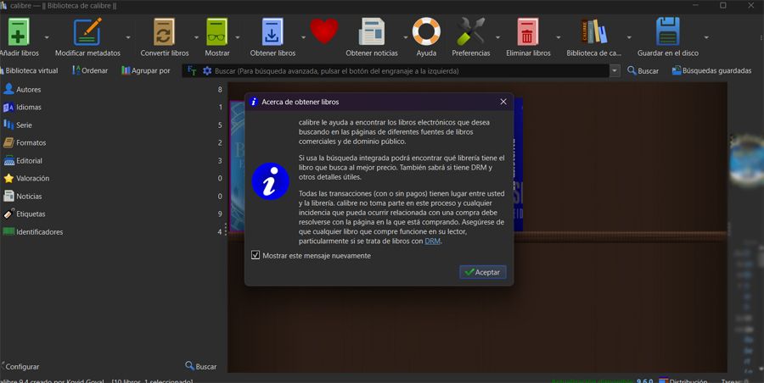Expand Añadir libros dropdown arrow
The image size is (764, 383).
click(x=47, y=37)
